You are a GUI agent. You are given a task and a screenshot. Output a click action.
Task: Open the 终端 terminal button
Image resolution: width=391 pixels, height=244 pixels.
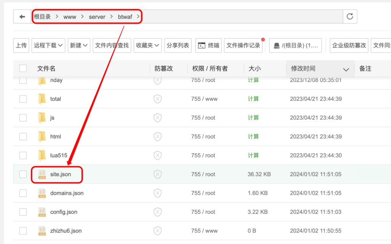pyautogui.click(x=208, y=46)
